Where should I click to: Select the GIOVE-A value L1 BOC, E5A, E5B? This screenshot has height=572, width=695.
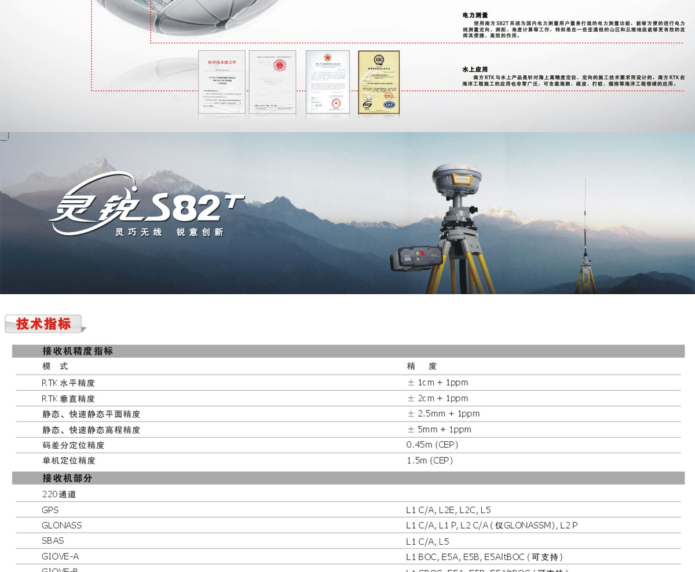coord(485,557)
